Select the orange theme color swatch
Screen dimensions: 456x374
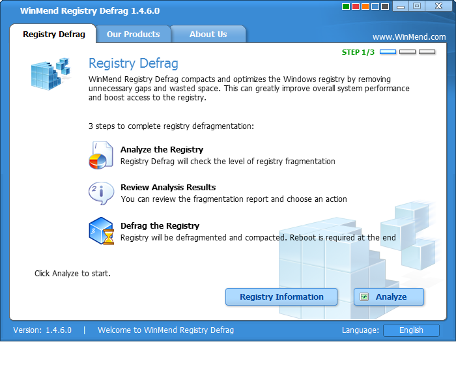pos(365,7)
